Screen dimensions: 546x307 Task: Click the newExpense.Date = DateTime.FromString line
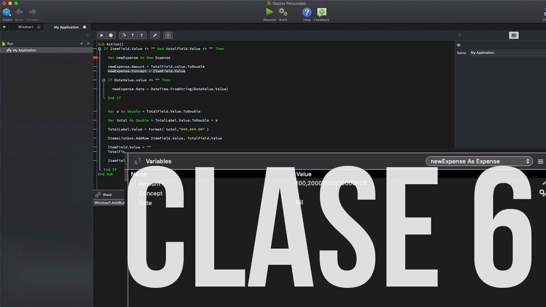click(x=170, y=89)
